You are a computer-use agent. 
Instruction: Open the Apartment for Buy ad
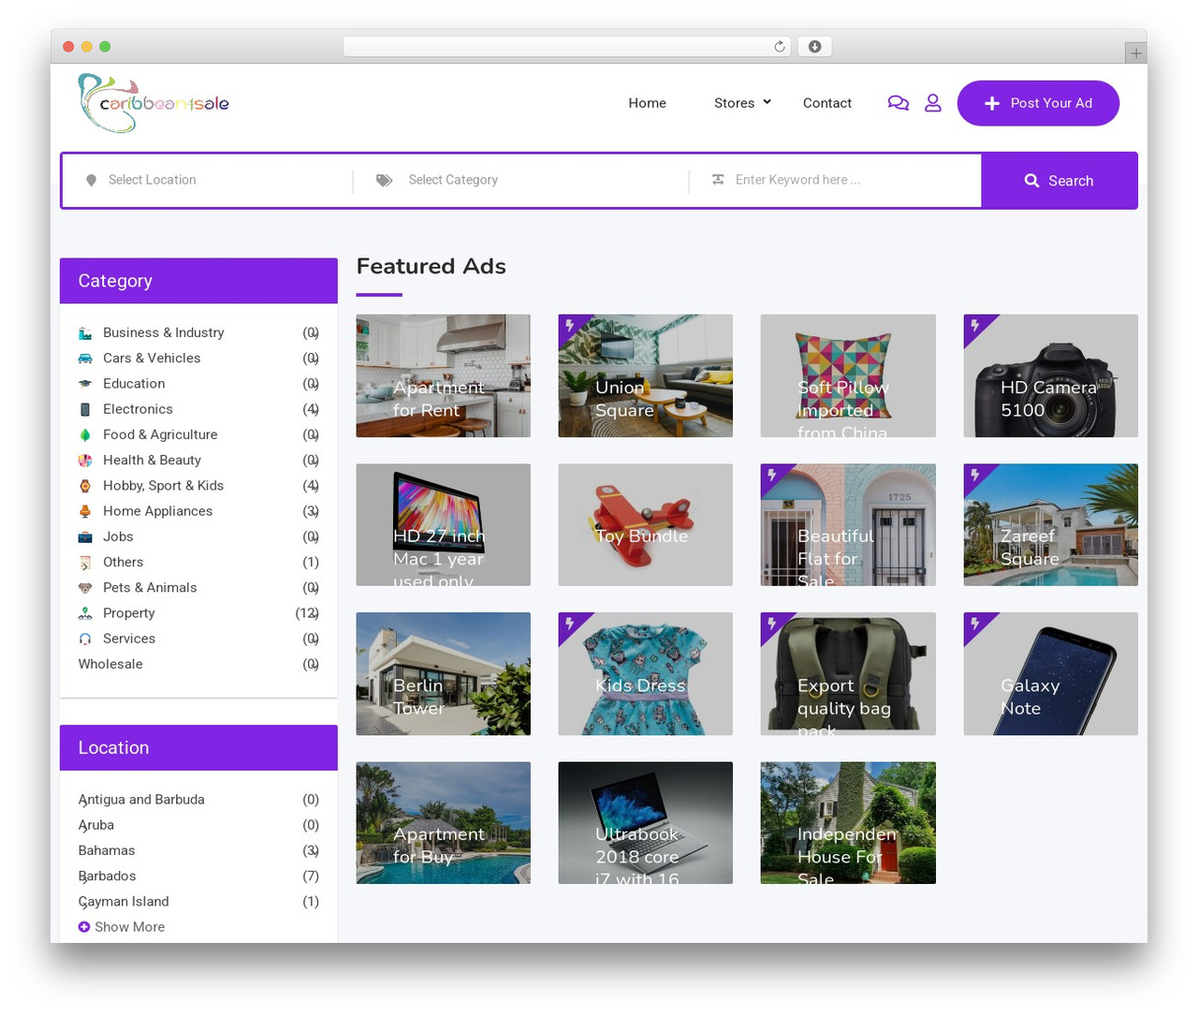[444, 823]
